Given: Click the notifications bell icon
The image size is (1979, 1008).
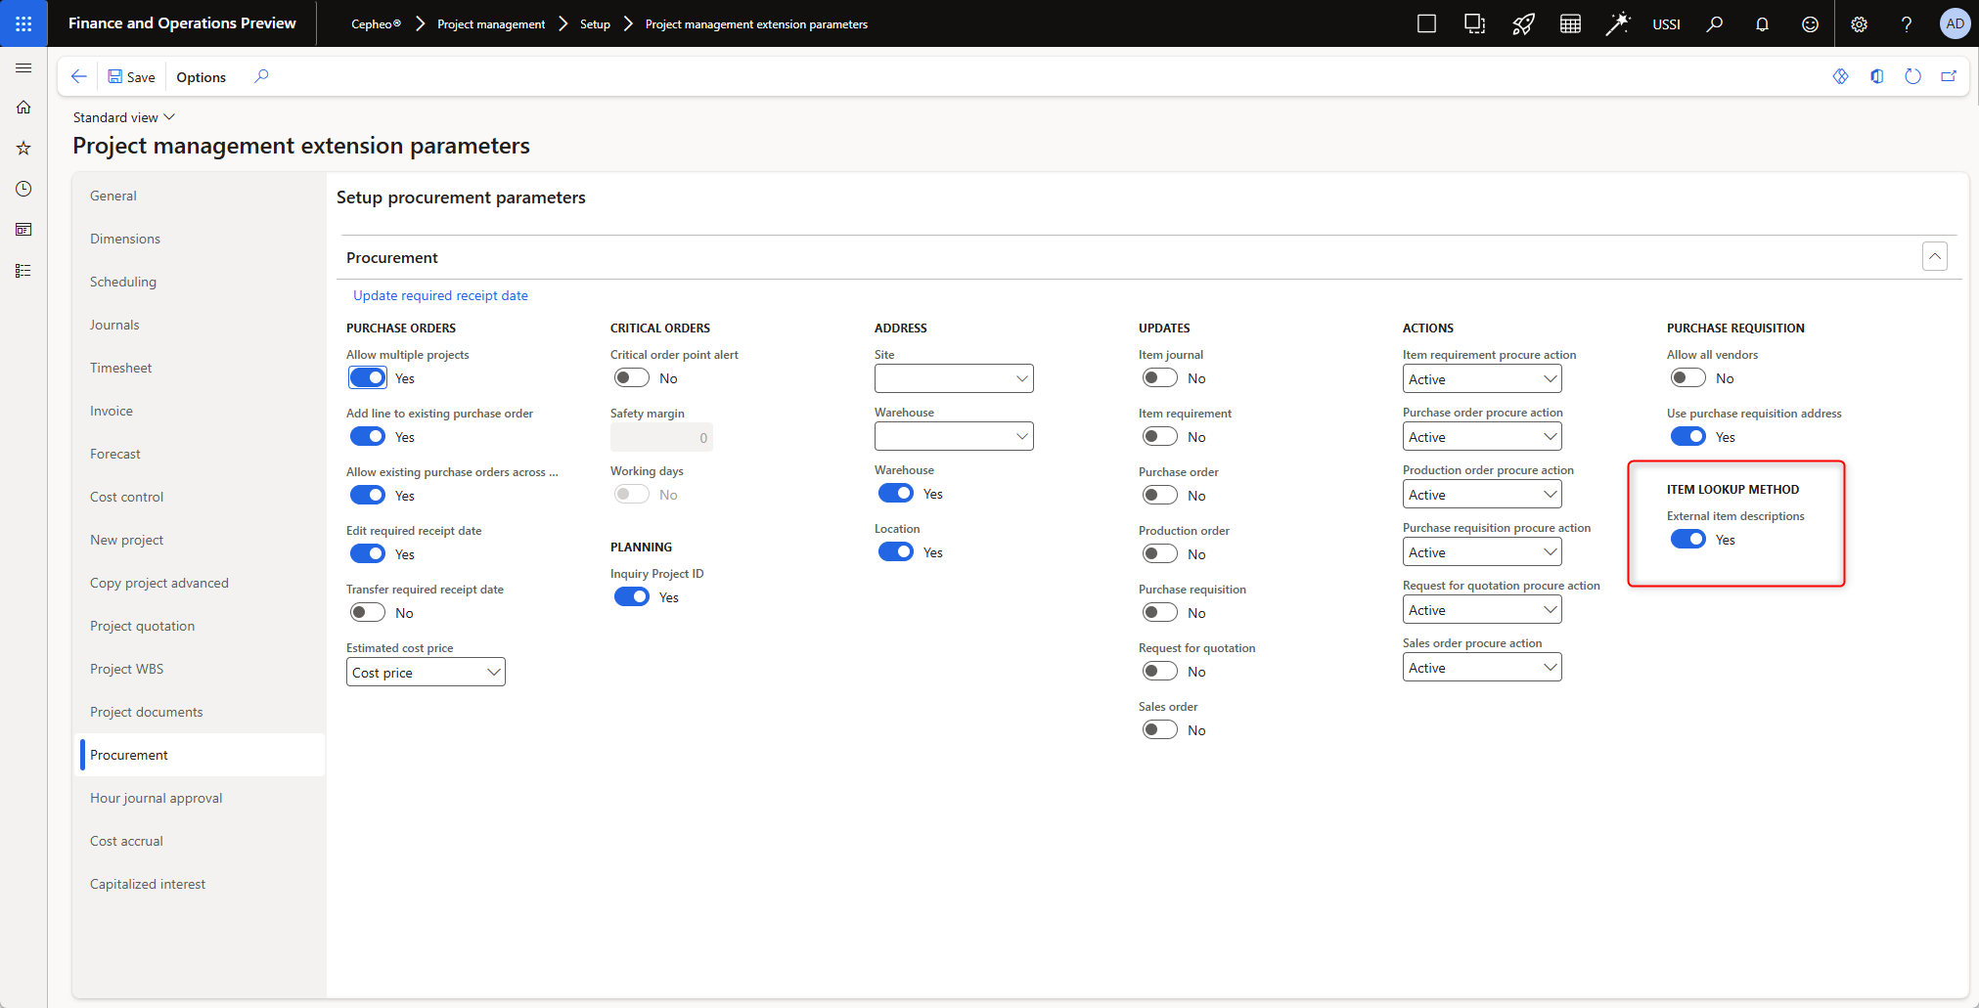Looking at the screenshot, I should tap(1762, 24).
